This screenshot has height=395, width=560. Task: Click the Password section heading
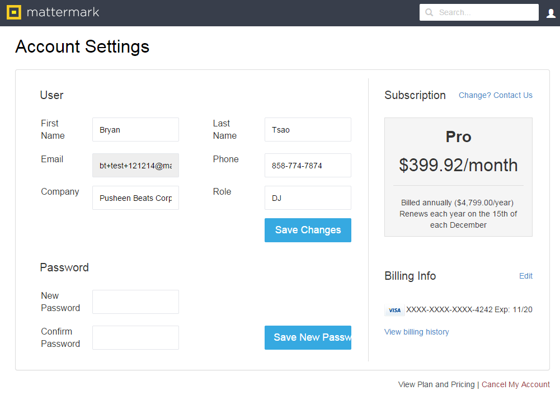coord(64,267)
